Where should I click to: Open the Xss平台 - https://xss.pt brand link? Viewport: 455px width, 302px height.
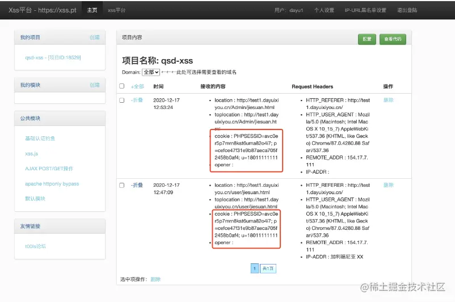tap(43, 10)
